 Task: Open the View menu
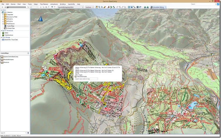pyautogui.click(x=24, y=4)
